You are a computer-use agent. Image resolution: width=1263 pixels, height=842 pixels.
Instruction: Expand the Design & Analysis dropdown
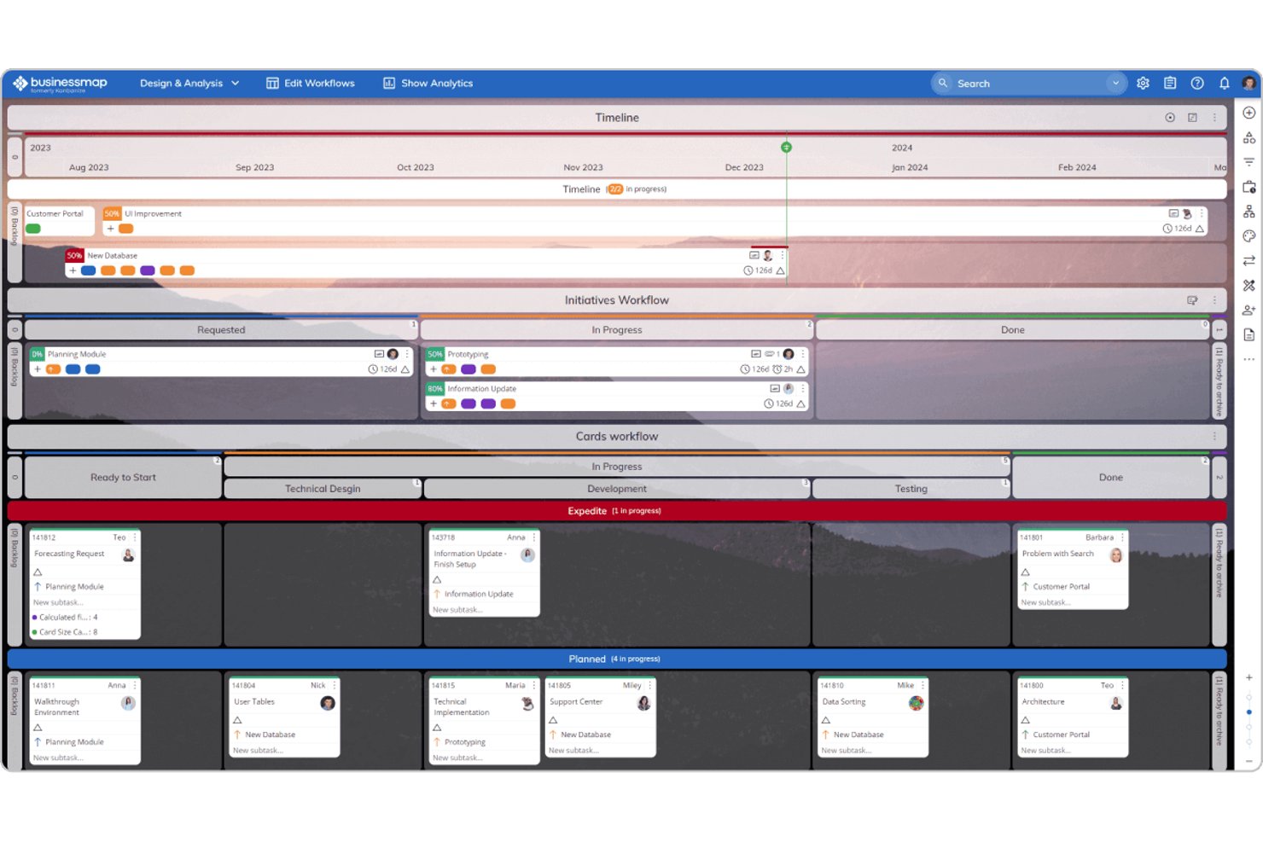(189, 83)
